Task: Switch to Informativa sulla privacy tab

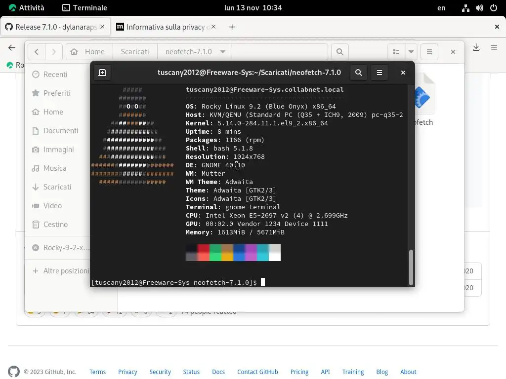Action: click(166, 27)
